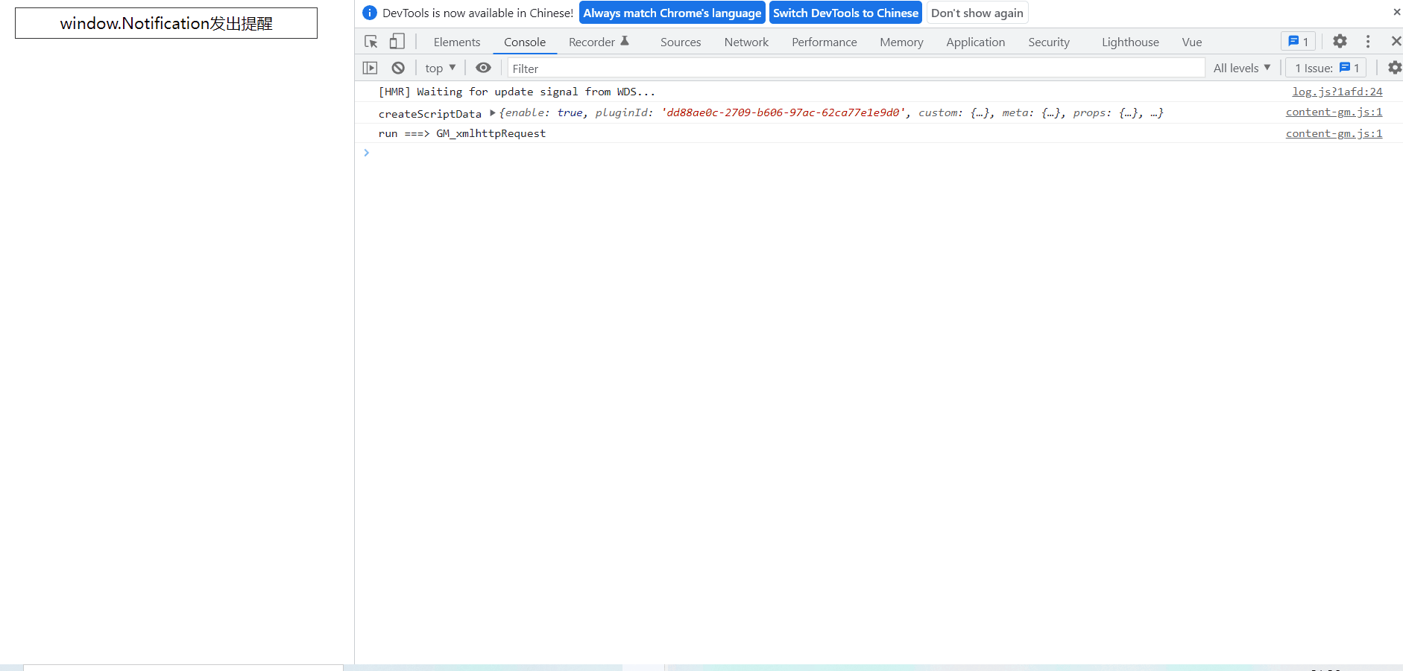The height and width of the screenshot is (671, 1403).
Task: Open the DevTools three-dot customize menu
Action: click(1368, 42)
